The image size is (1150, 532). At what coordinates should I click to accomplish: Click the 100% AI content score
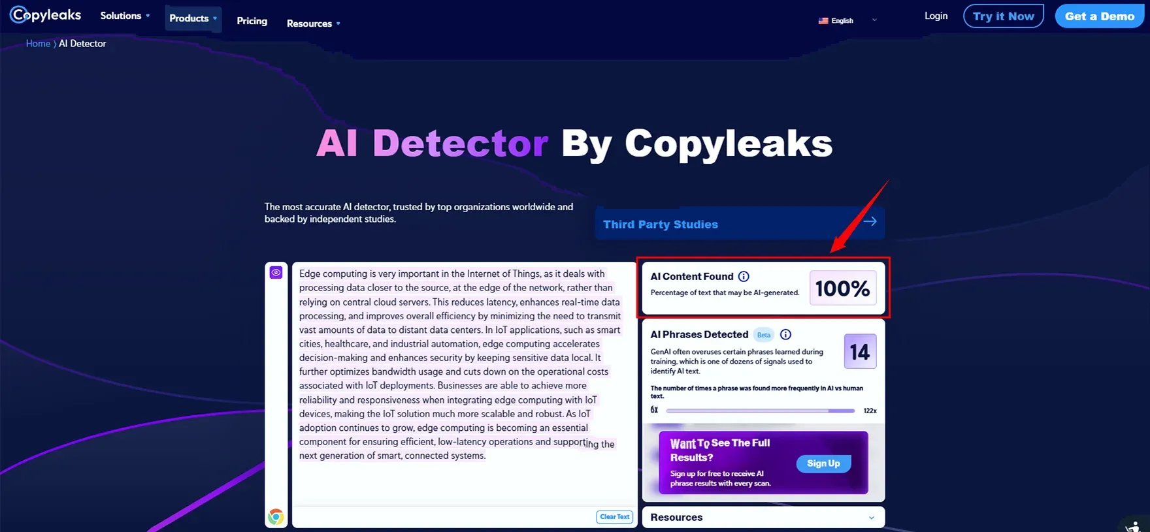point(842,288)
